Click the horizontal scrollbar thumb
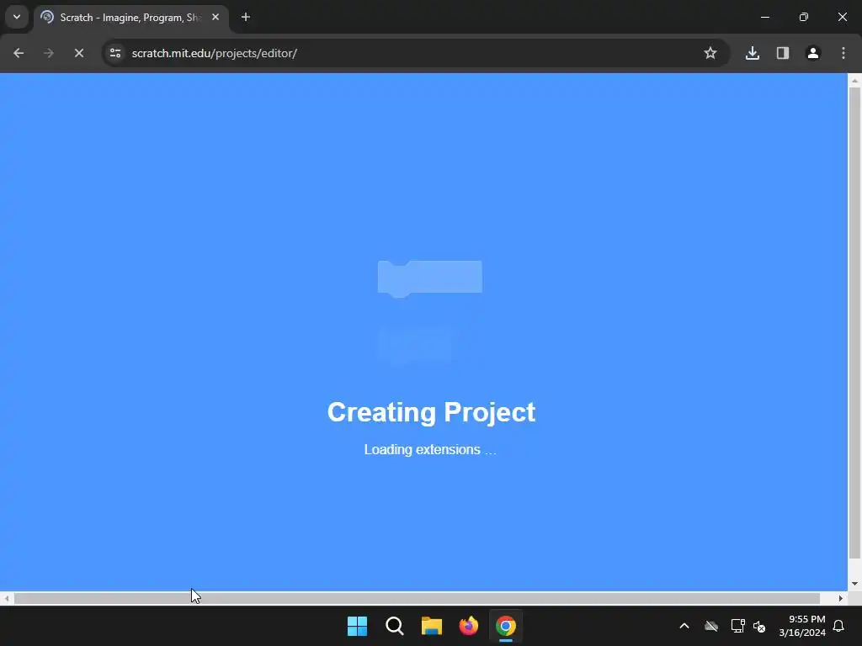The width and height of the screenshot is (862, 646). click(x=417, y=598)
